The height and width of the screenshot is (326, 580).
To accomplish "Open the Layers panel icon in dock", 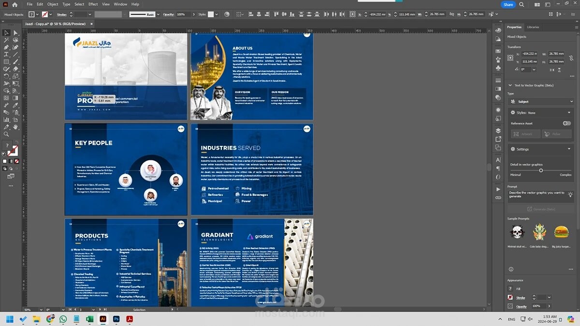I will [498, 130].
